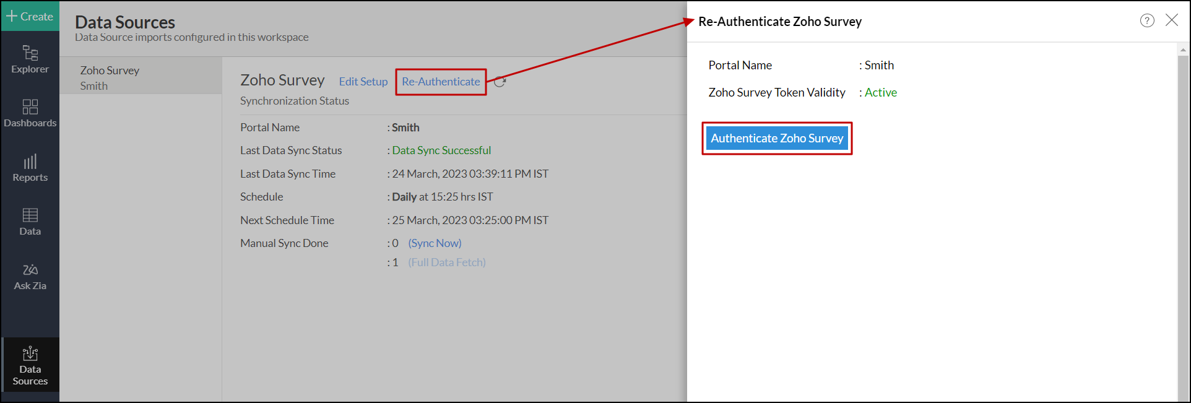Click the 25 March, 2023 03:25:00 PM IST schedule time

coord(470,220)
